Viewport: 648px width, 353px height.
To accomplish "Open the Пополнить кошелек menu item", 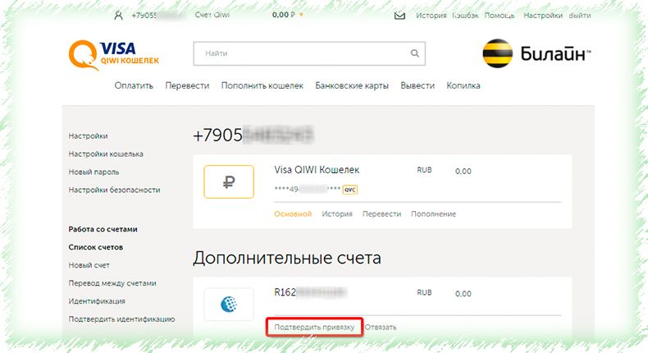I will tap(262, 85).
